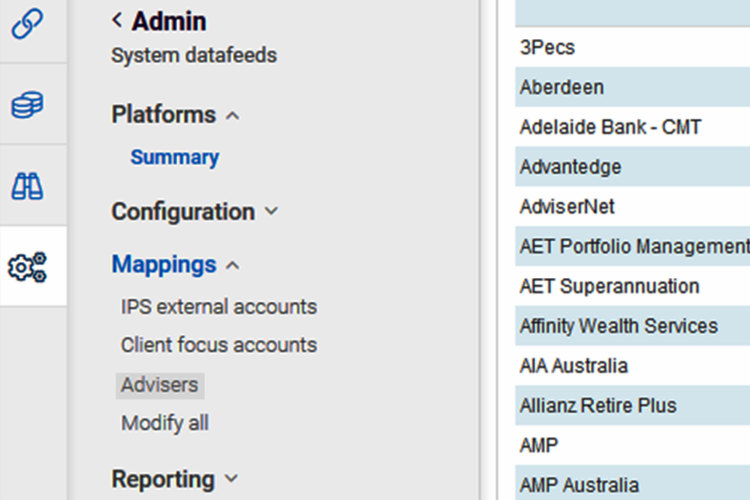Select the AIA Australia row

point(632,366)
